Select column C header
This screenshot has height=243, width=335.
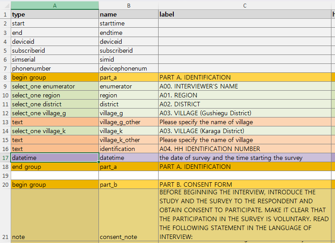pyautogui.click(x=245, y=5)
